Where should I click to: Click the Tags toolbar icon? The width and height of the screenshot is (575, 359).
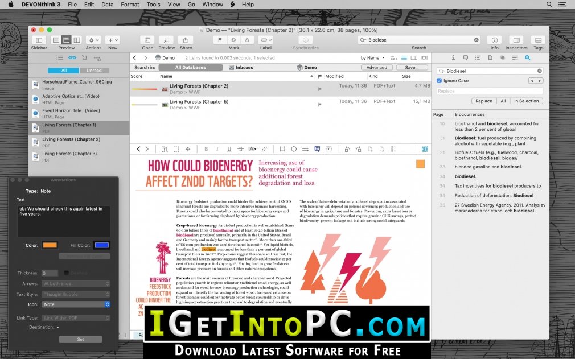coord(538,40)
